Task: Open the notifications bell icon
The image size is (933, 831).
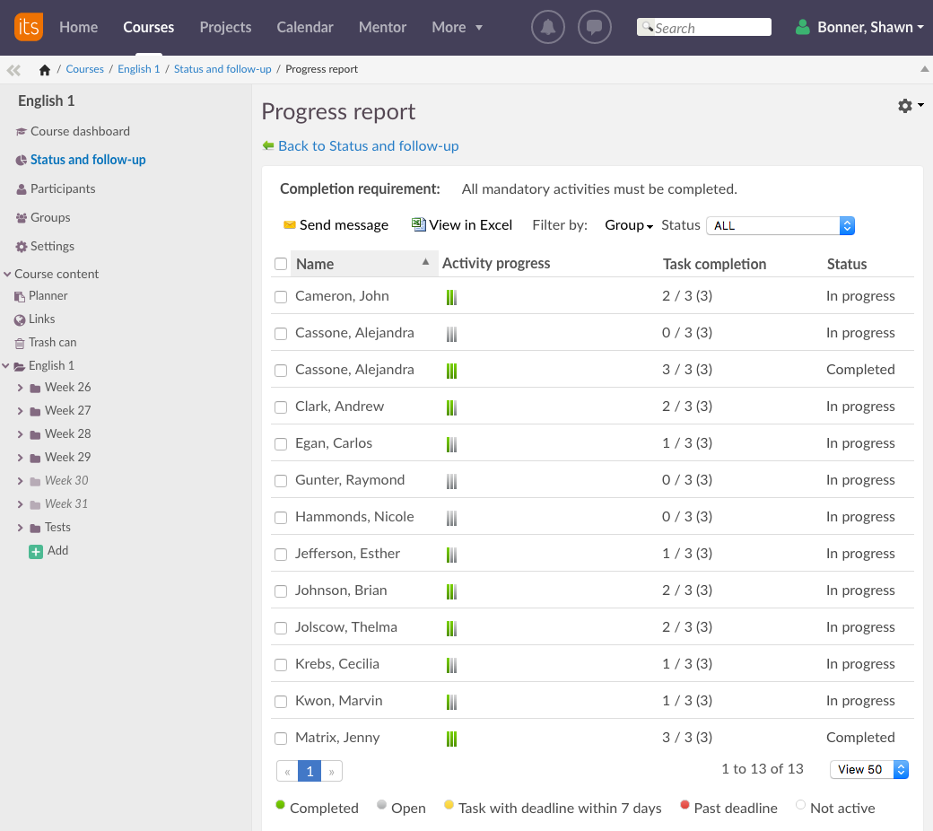Action: [548, 27]
